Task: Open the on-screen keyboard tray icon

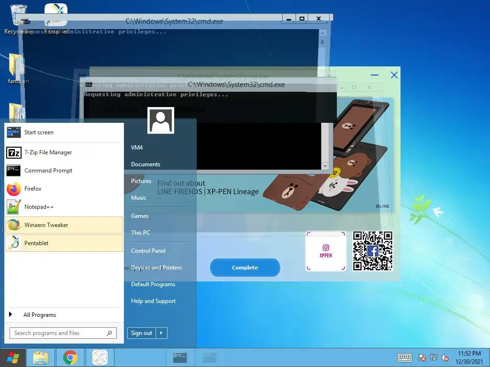Action: tap(404, 357)
